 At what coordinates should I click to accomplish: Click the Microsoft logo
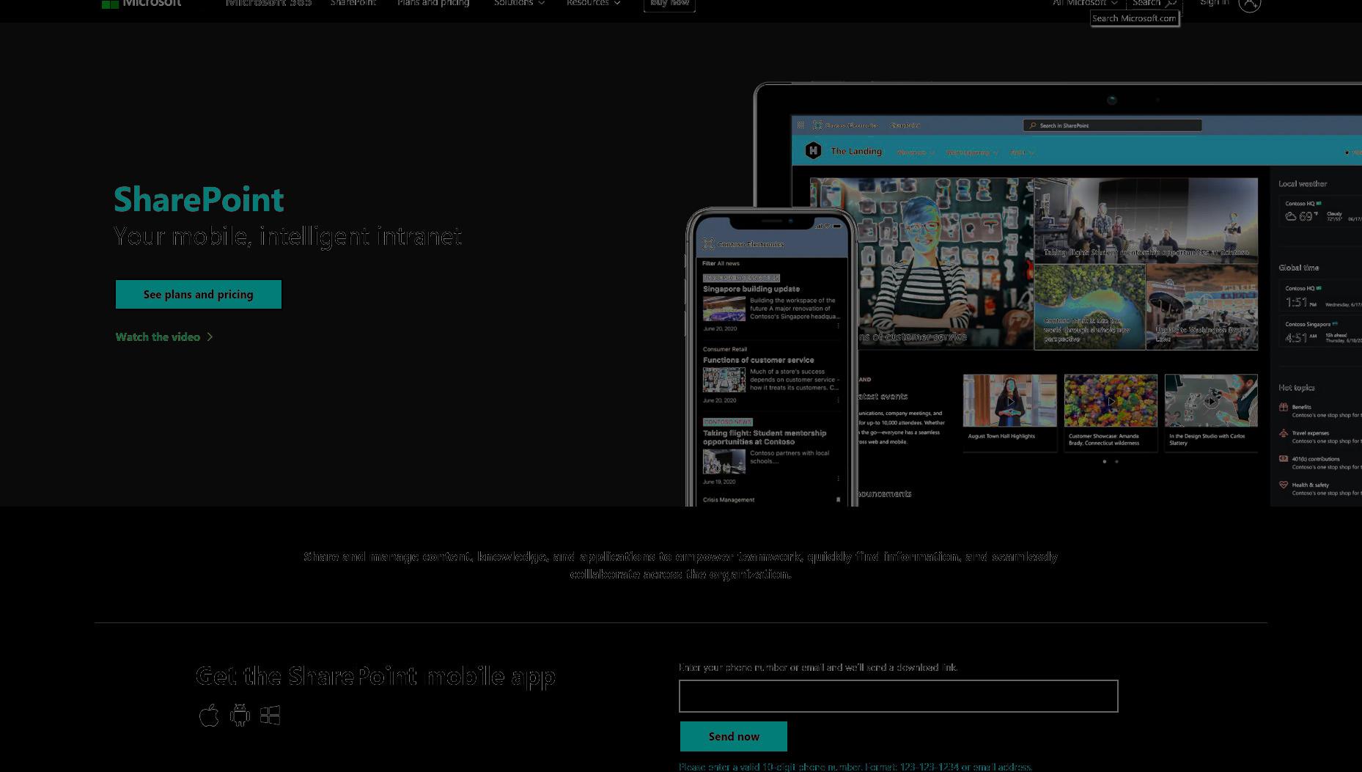141,3
